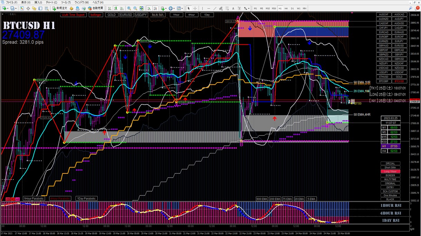421x236 pixels.
Task: Click the zoom in magnifier icon
Action: pos(129,8)
